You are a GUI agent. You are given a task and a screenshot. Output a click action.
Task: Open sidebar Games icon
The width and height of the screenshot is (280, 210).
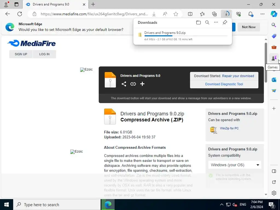point(274,58)
